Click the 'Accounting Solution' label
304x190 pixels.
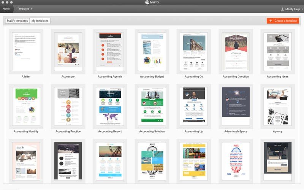pyautogui.click(x=152, y=131)
